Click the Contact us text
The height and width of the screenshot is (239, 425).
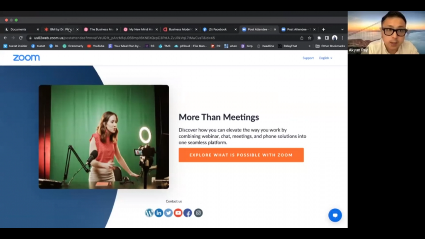pyautogui.click(x=174, y=201)
